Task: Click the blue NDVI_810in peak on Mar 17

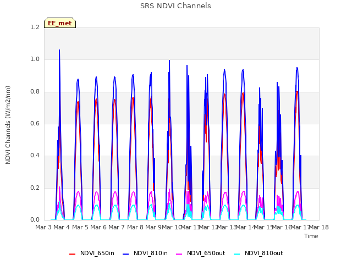Action: point(297,68)
